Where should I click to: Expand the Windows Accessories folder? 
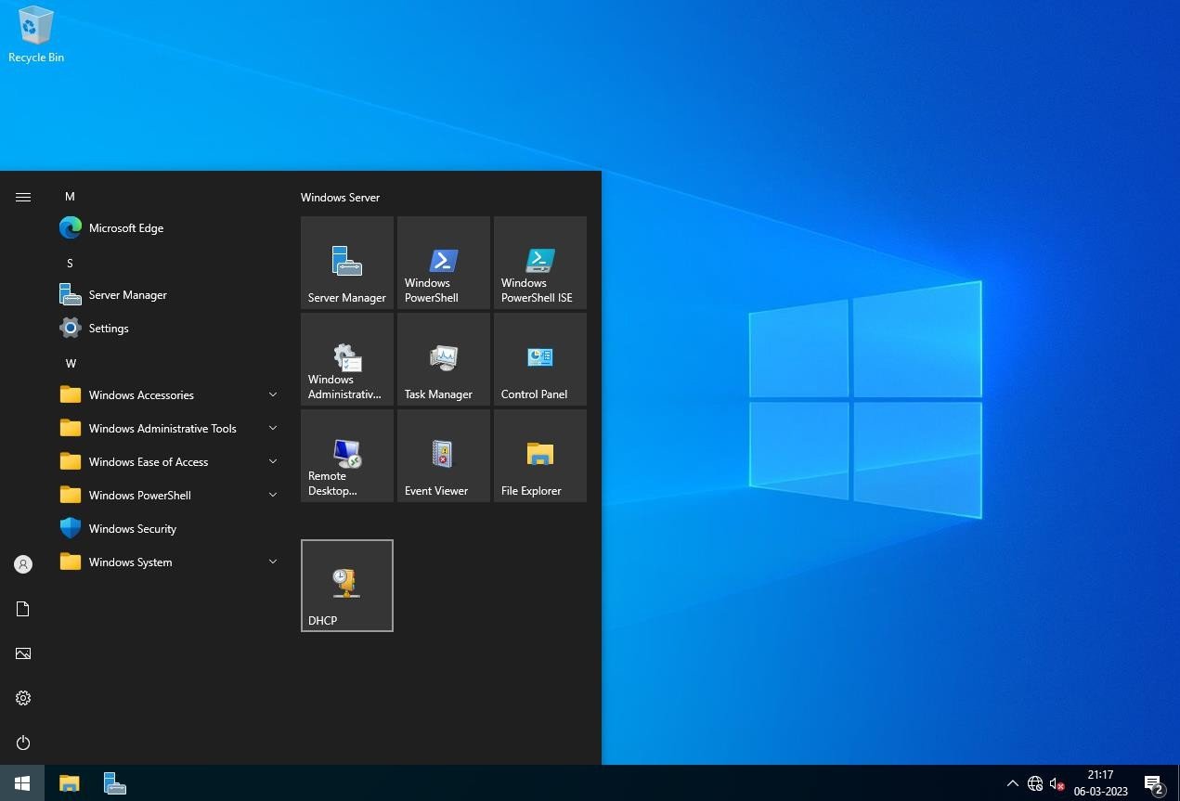169,394
